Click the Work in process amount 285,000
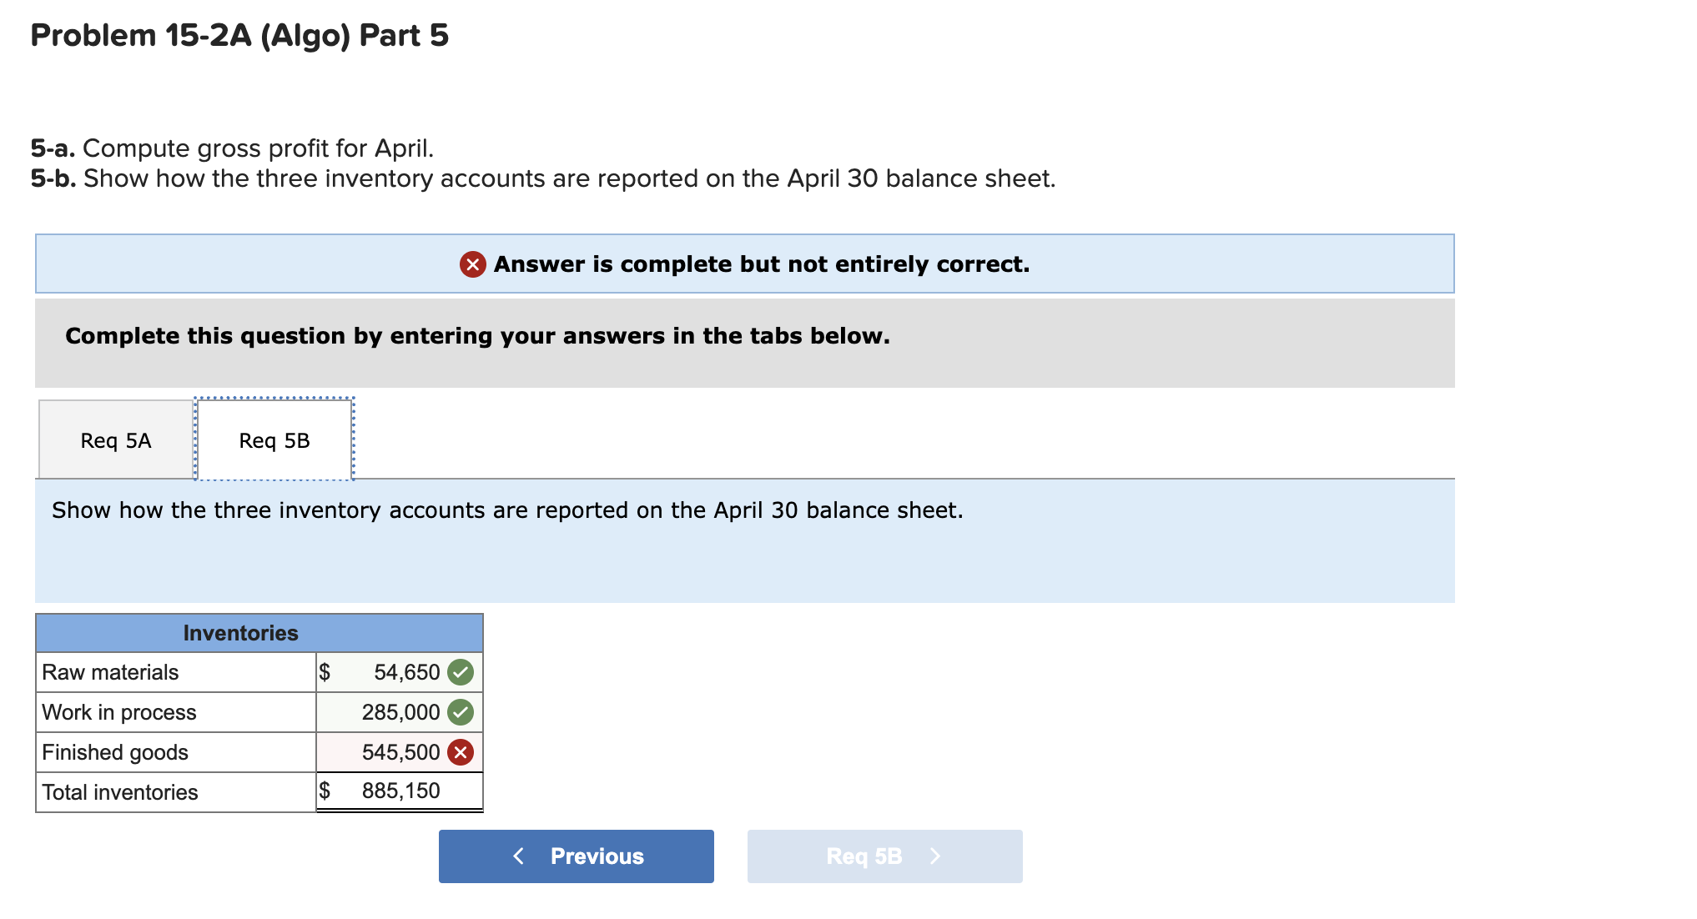This screenshot has width=1697, height=919. click(400, 712)
